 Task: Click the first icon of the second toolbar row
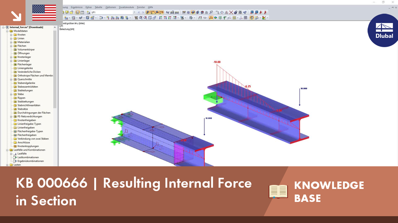click(66, 18)
